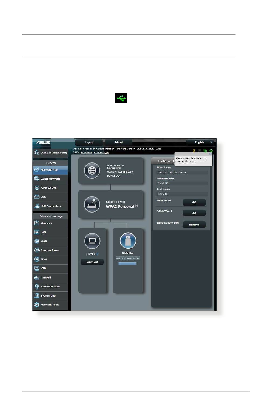Click the VPN sidebar icon
The image size is (256, 400).
pyautogui.click(x=37, y=268)
